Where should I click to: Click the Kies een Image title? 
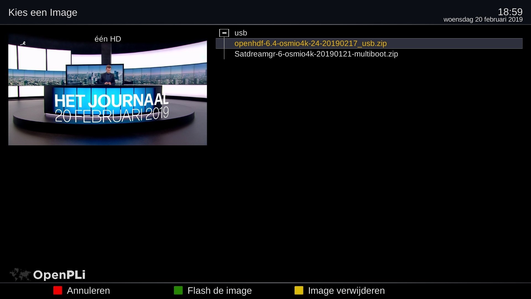[43, 12]
